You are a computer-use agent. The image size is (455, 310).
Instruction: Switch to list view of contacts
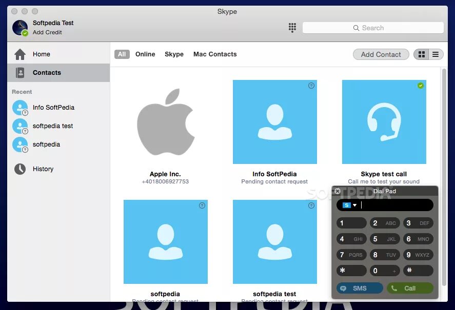pyautogui.click(x=436, y=54)
